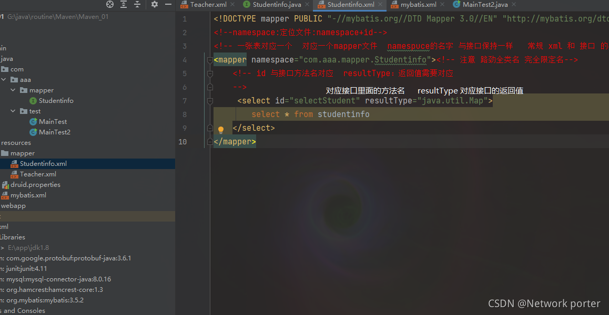609x315 pixels.
Task: Click the namespace value com.aaa.mapper.Studentinfo
Action: click(365, 60)
